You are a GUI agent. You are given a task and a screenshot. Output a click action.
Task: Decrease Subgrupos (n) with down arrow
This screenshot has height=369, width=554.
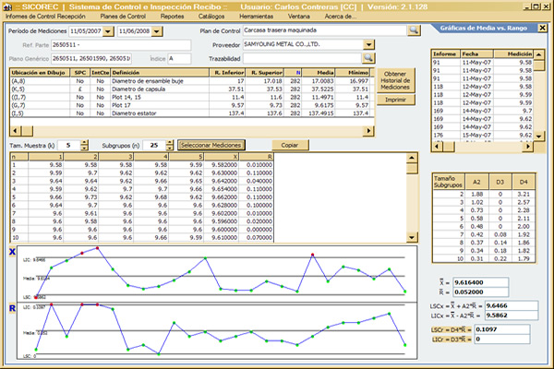pos(168,148)
